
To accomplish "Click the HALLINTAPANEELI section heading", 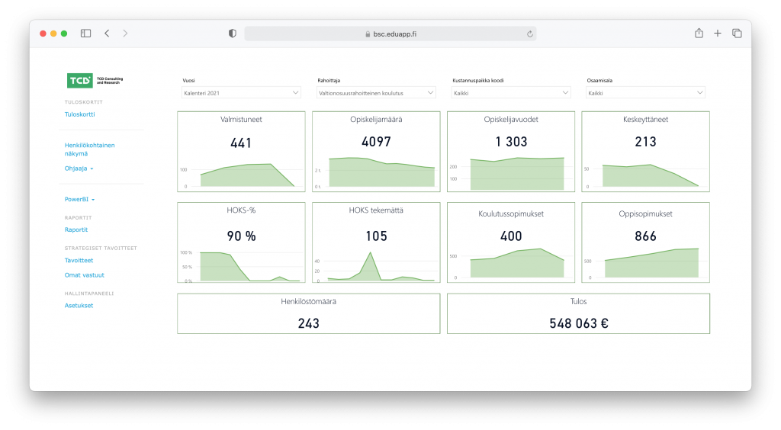I will tap(89, 294).
